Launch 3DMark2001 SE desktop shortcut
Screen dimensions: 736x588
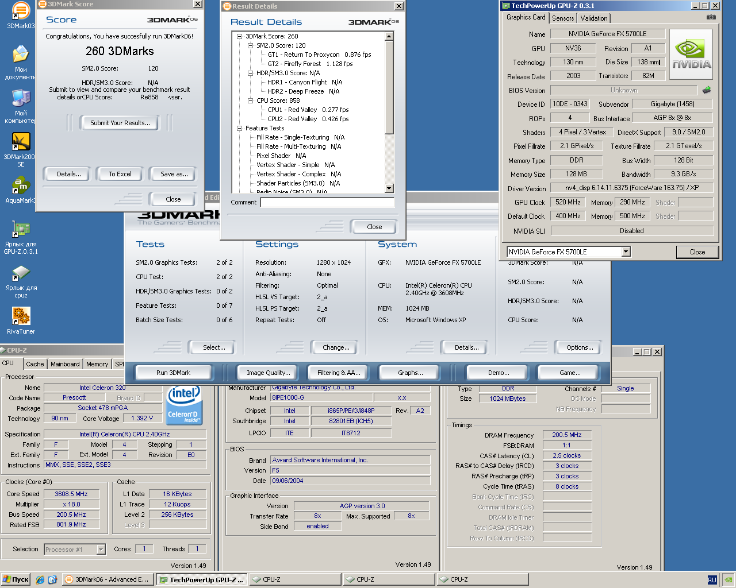click(x=21, y=149)
